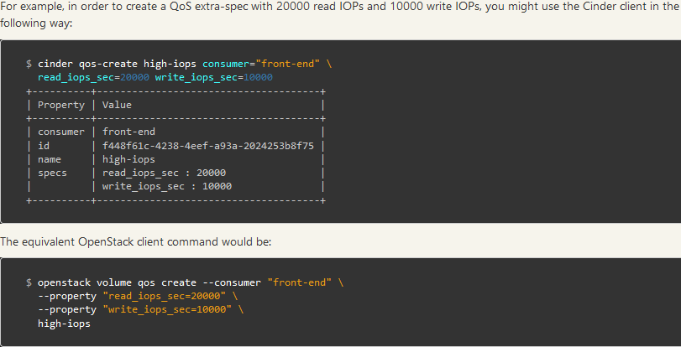The height and width of the screenshot is (347, 681).
Task: Click the name row label in the table
Action: (x=49, y=158)
